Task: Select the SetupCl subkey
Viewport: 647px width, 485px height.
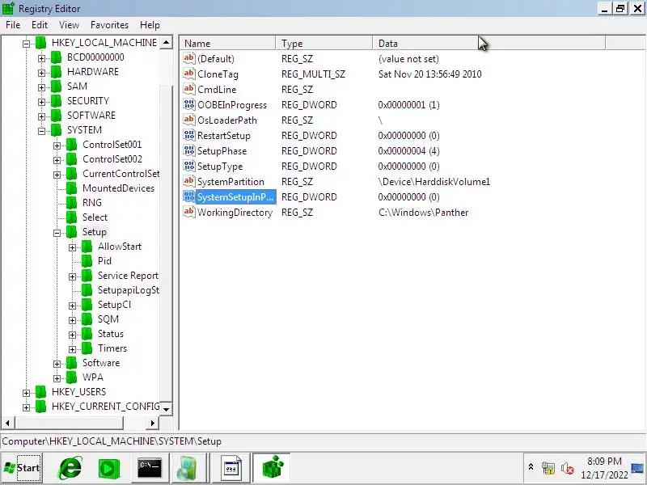Action: click(114, 305)
